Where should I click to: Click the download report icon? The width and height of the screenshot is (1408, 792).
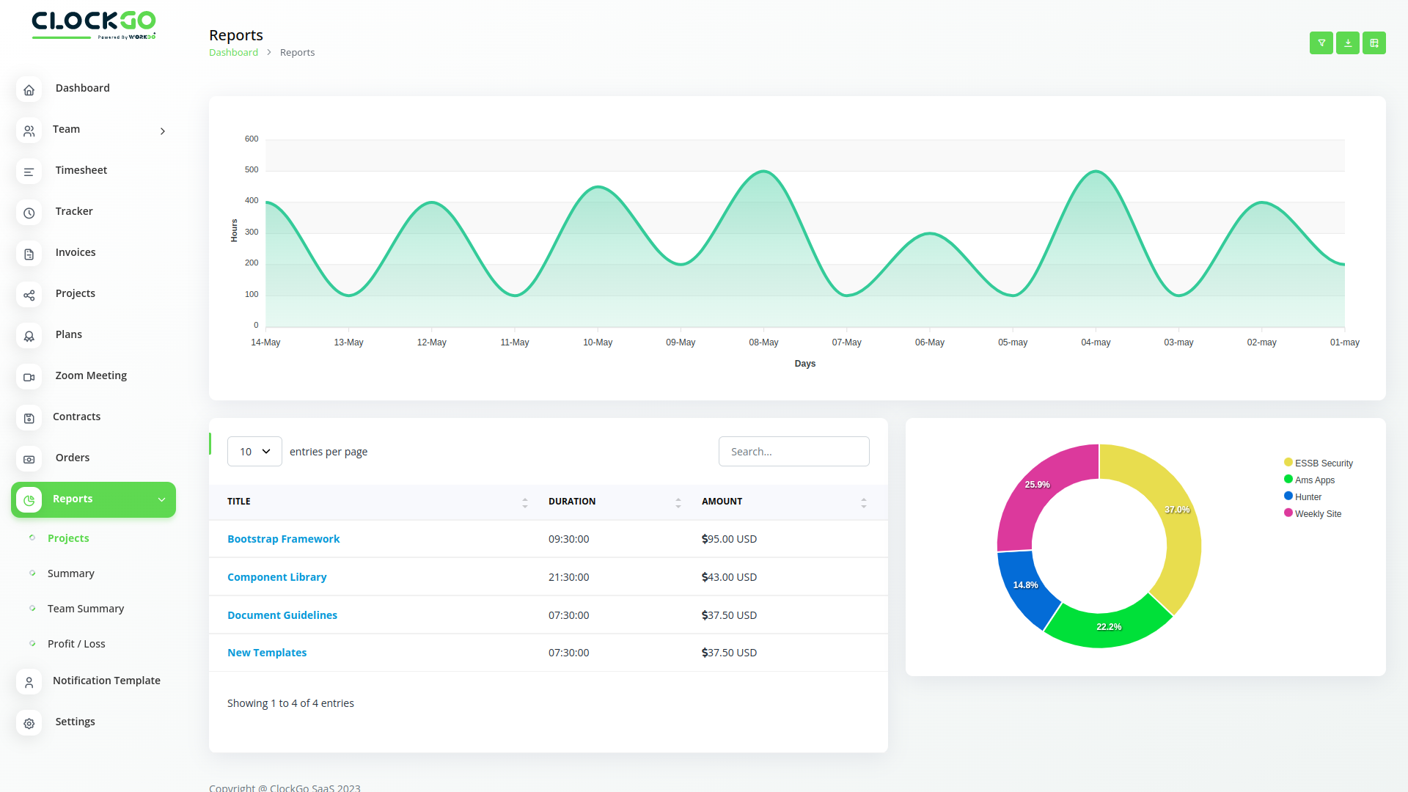[x=1347, y=43]
